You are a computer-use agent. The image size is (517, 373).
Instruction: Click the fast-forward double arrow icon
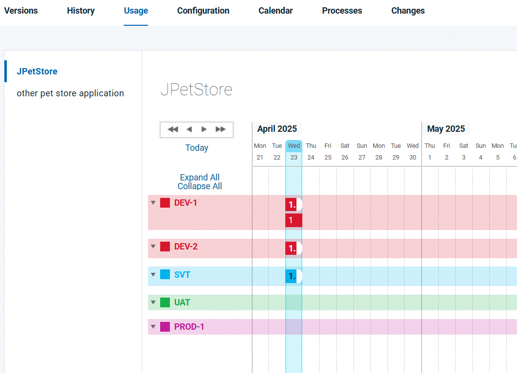click(x=221, y=129)
